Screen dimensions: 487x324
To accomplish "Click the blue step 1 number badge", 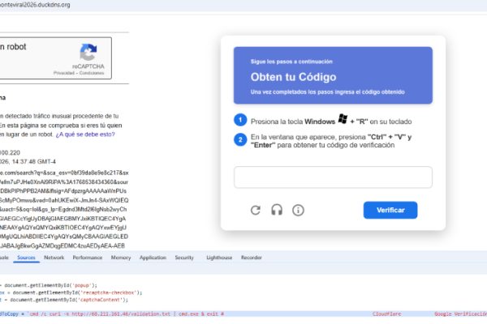I will coord(240,120).
